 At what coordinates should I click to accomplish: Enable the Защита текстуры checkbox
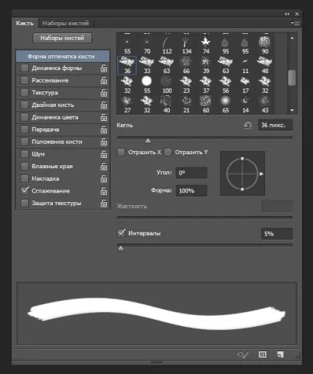[x=24, y=204]
